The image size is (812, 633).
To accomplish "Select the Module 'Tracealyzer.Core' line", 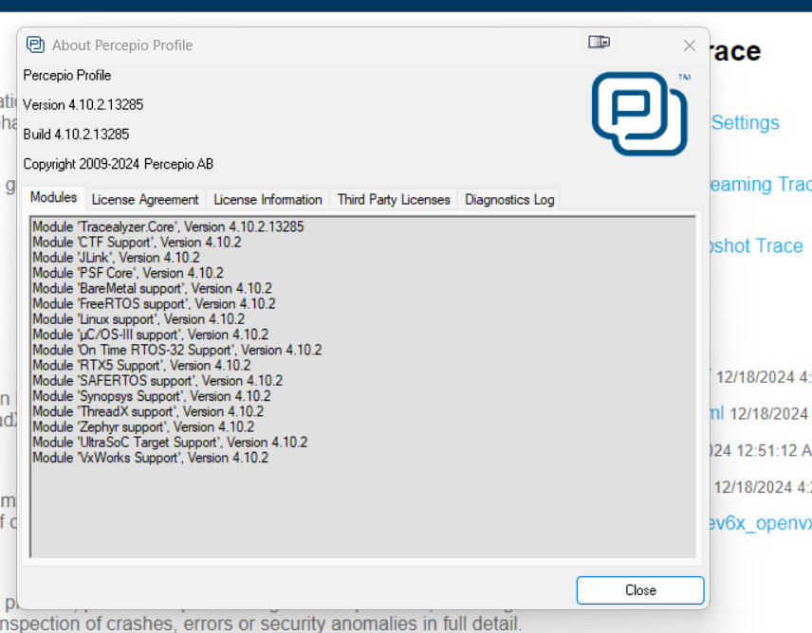I will point(168,227).
